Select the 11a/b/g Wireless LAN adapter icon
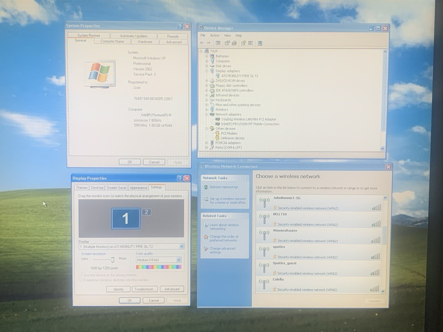 pos(218,119)
